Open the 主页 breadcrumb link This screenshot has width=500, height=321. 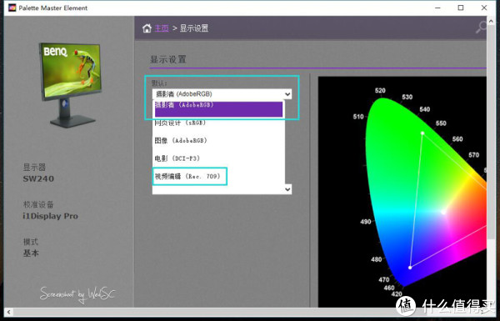click(162, 28)
